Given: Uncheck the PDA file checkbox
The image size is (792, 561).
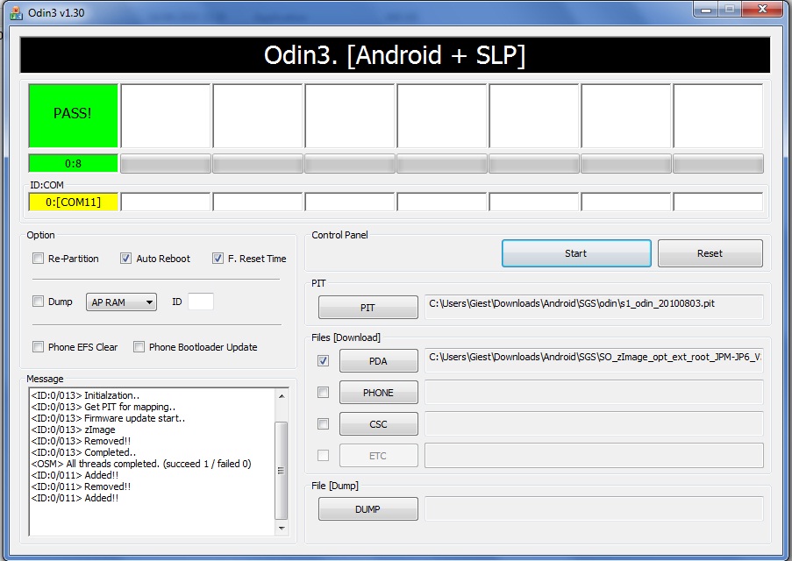Looking at the screenshot, I should coord(324,360).
